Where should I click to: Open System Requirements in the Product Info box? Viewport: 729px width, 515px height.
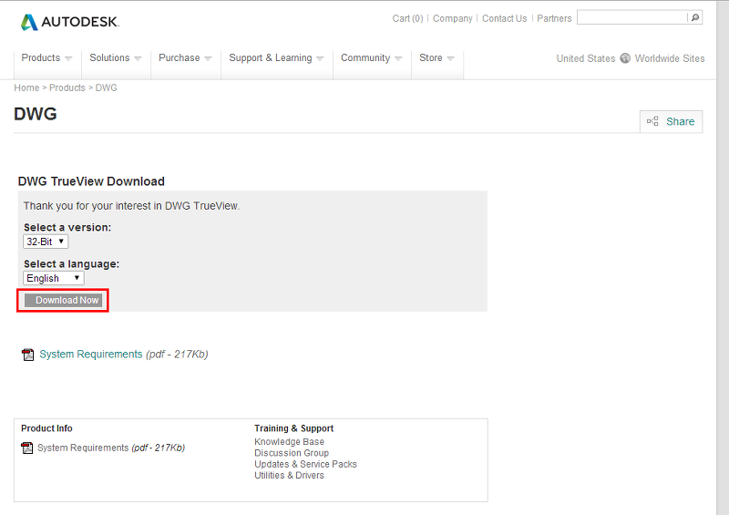[x=83, y=448]
